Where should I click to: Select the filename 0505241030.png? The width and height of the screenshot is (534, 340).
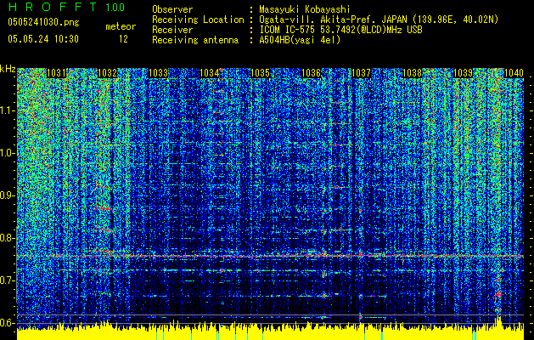(x=43, y=22)
